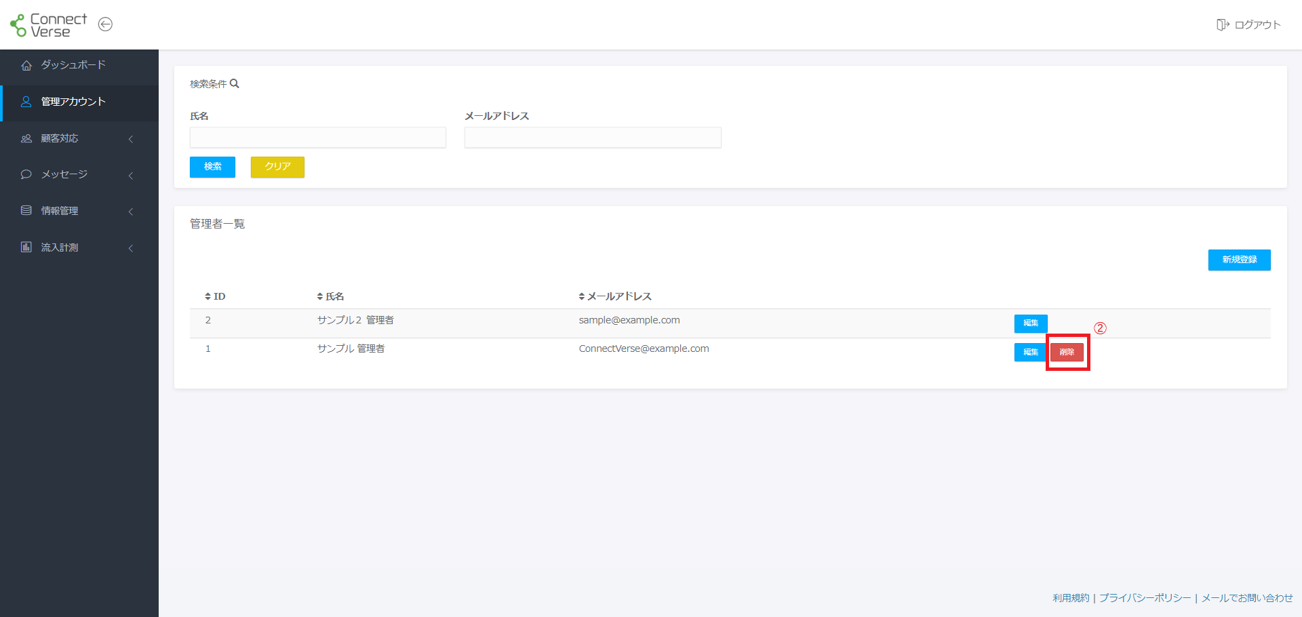This screenshot has height=617, width=1302.
Task: Click the 検索条件 magnifier icon
Action: [235, 84]
